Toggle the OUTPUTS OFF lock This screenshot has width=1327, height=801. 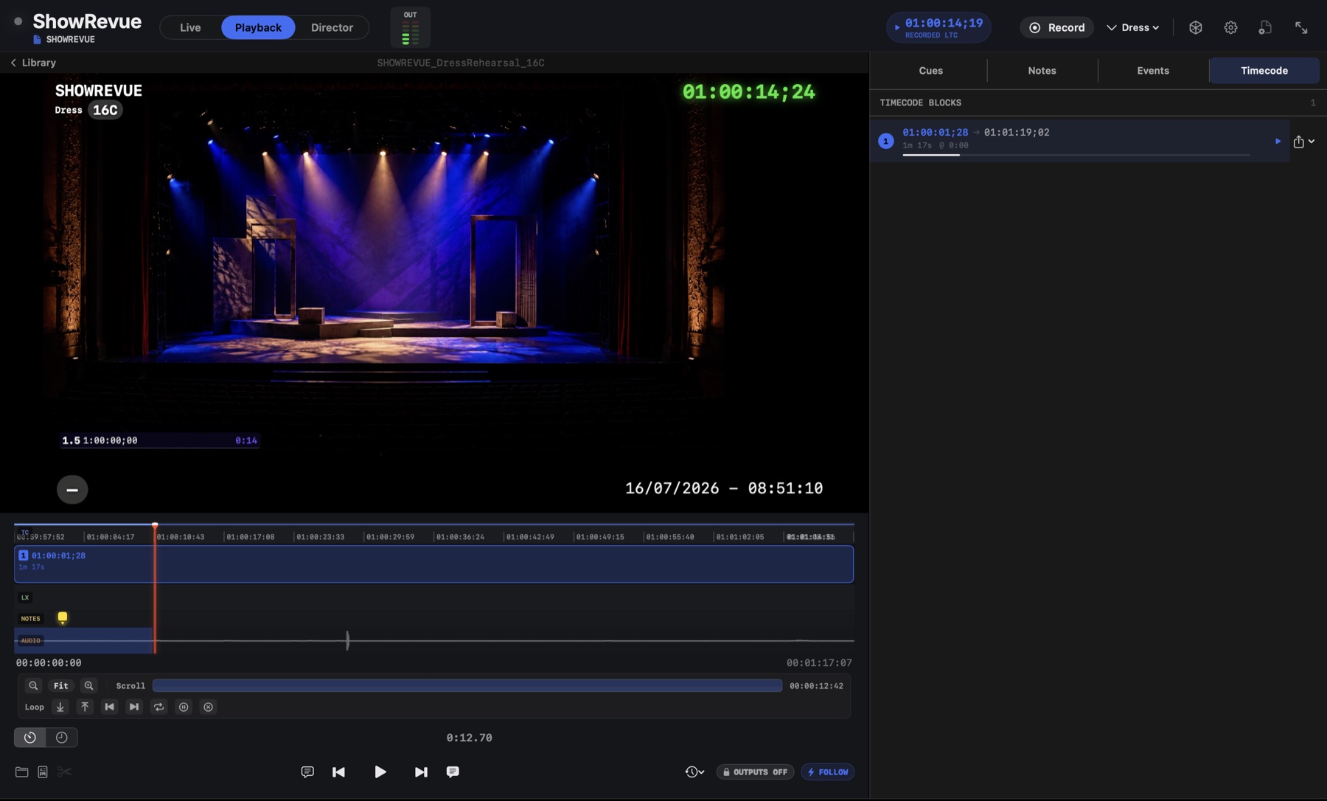pos(755,772)
